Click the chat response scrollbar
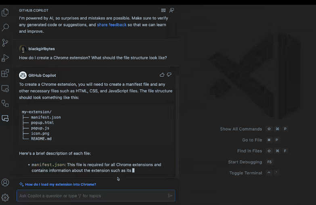This screenshot has width=316, height=205. [177, 121]
